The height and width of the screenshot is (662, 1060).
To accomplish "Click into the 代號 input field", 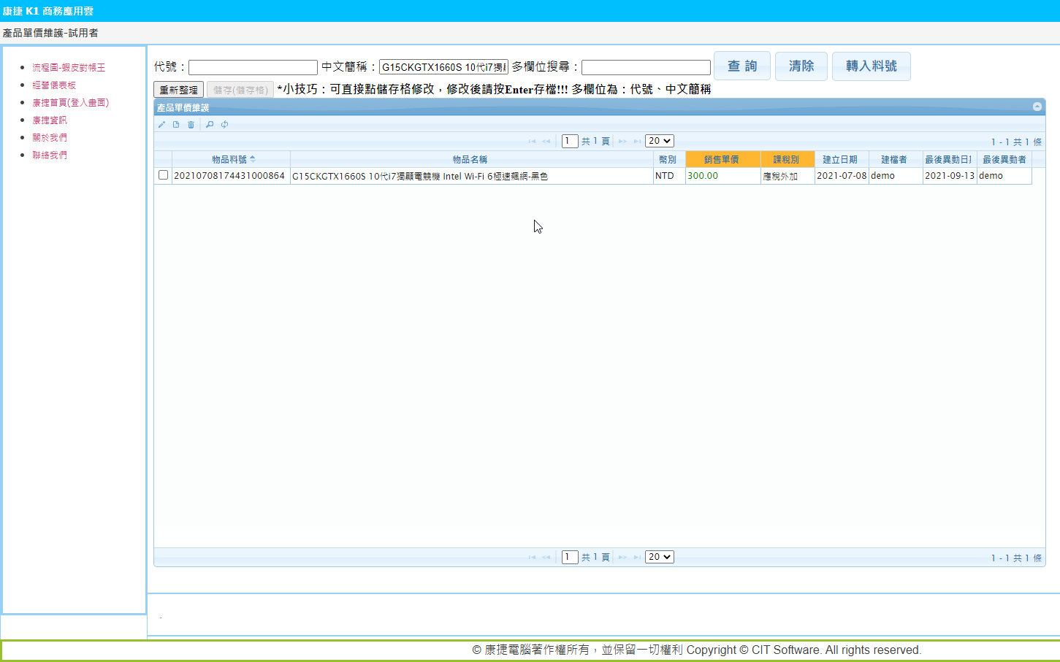I will point(253,67).
